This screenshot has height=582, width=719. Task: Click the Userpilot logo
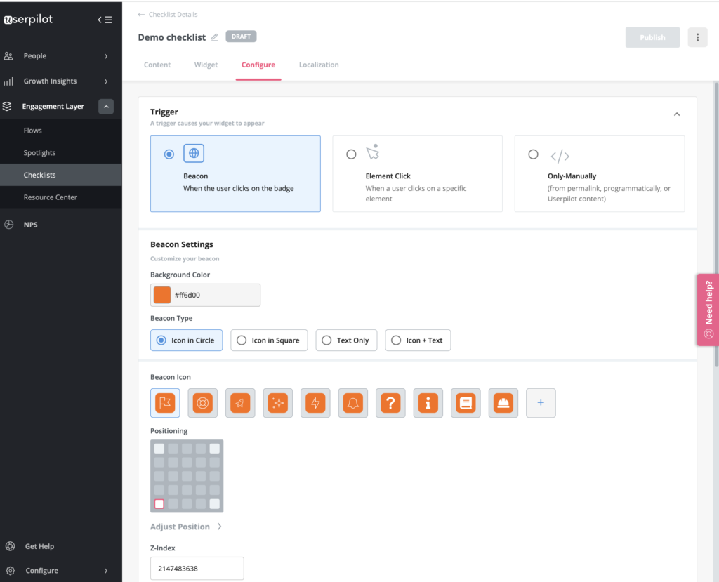pyautogui.click(x=28, y=19)
